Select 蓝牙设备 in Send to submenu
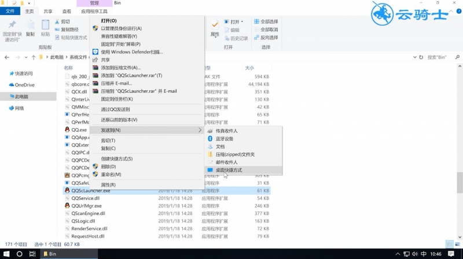Viewport: 463px width, 259px height. 243,138
